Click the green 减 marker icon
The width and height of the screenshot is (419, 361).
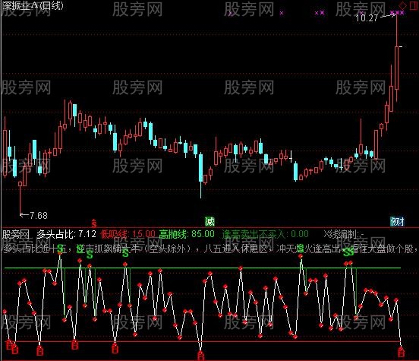click(x=209, y=221)
